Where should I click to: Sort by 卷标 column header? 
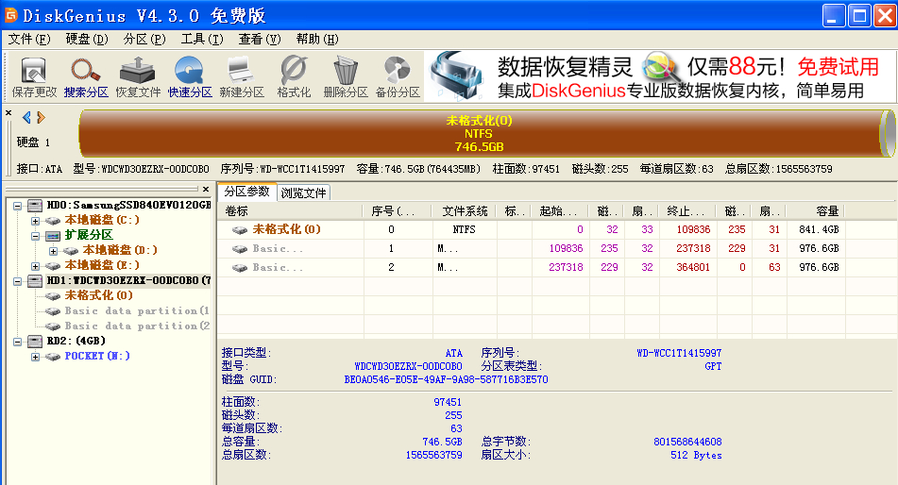point(290,211)
